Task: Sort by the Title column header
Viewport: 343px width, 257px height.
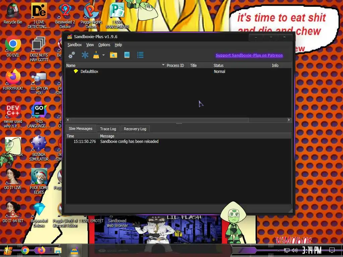Action: point(201,65)
